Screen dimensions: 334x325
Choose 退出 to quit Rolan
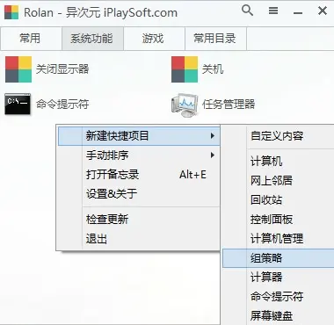coord(139,239)
